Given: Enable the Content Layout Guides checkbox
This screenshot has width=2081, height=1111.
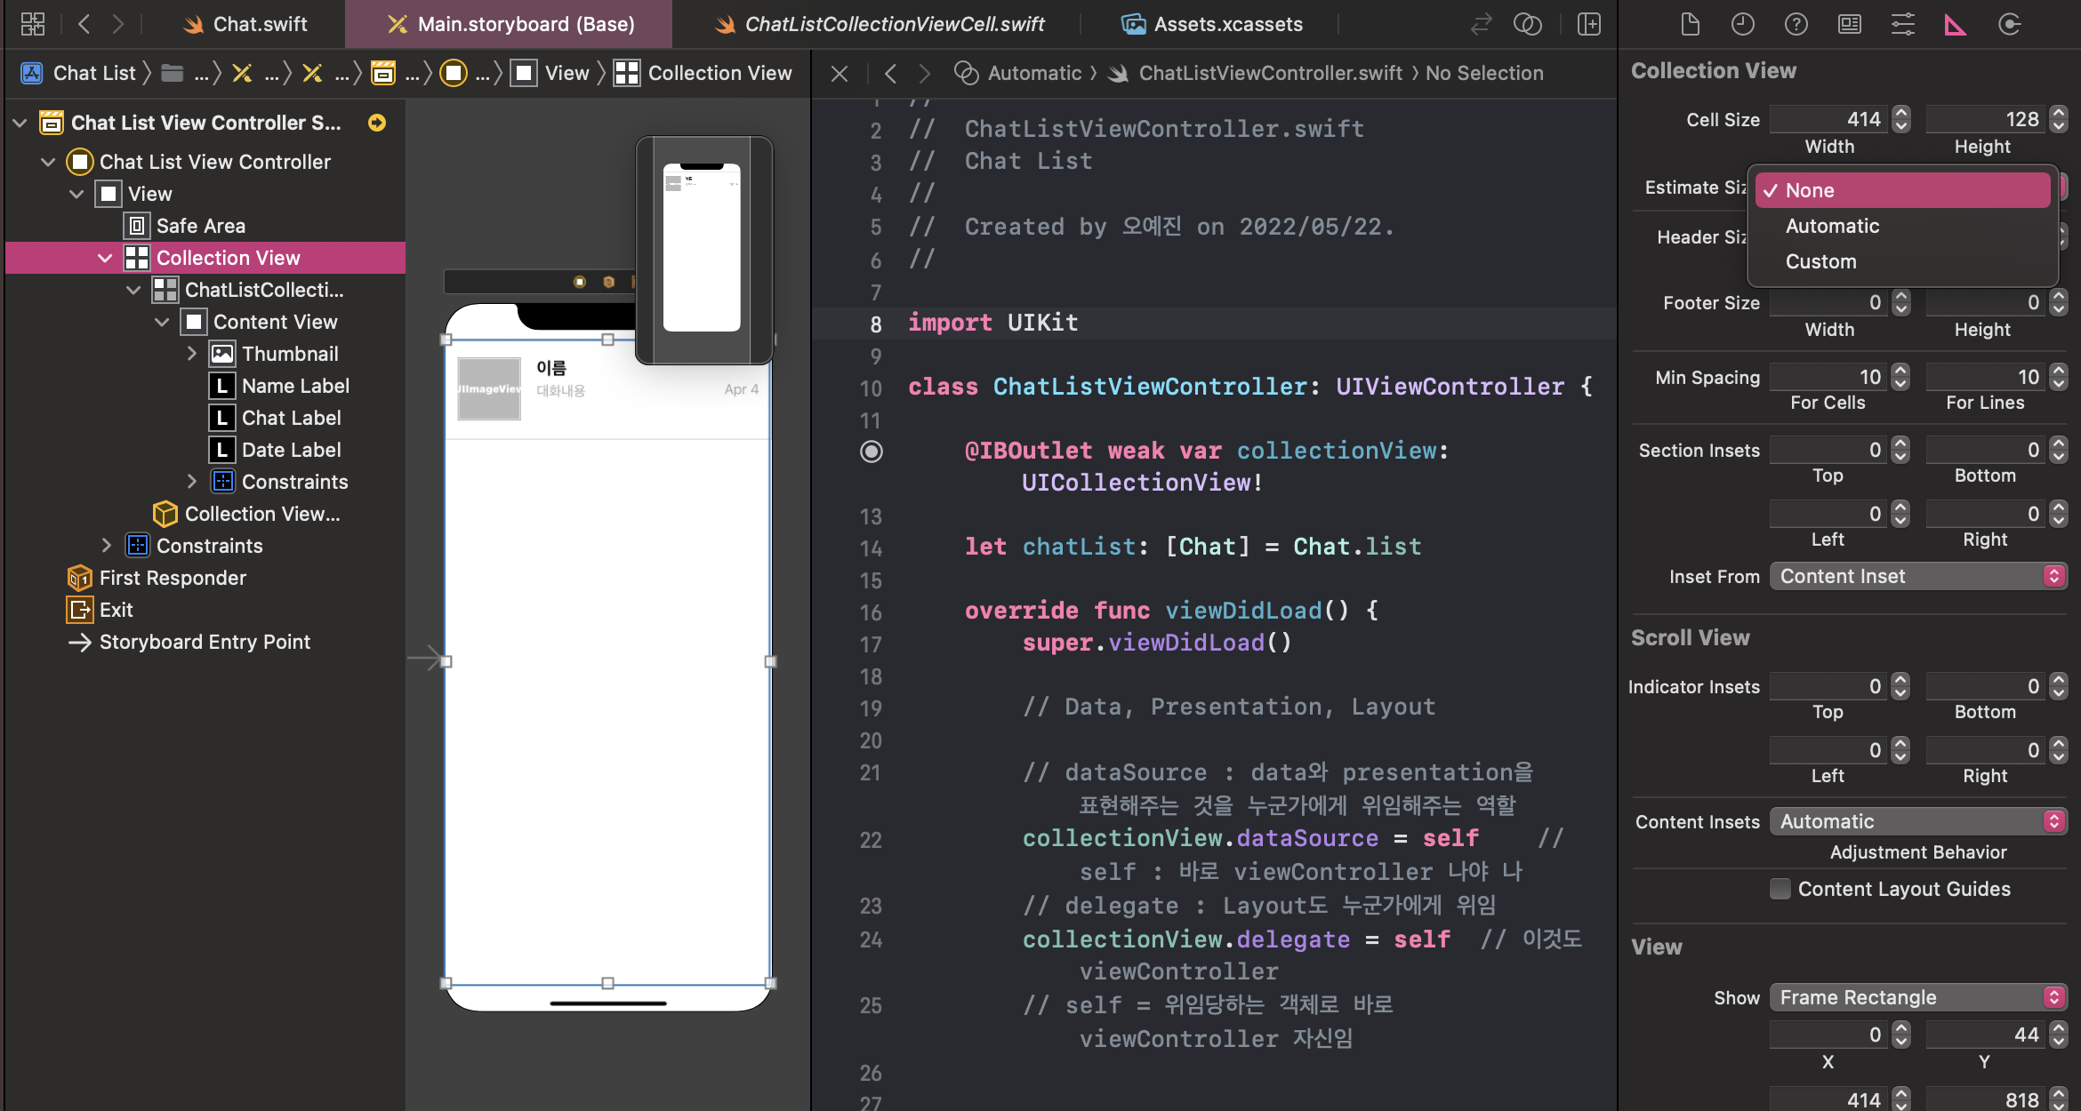Looking at the screenshot, I should pyautogui.click(x=1780, y=889).
